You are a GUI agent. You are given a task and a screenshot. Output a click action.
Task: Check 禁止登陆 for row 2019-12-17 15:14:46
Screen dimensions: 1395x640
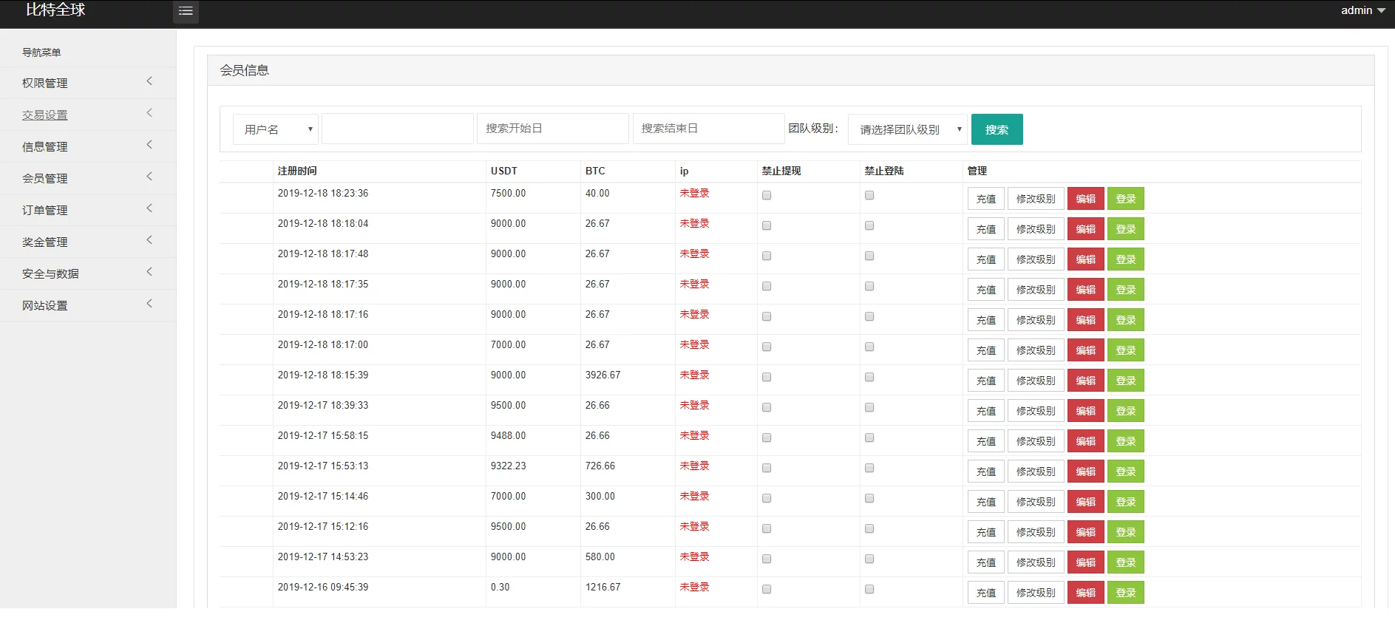869,498
